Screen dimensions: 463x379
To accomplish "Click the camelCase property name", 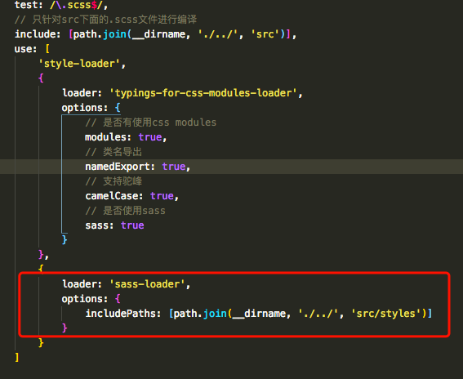I will coord(112,196).
